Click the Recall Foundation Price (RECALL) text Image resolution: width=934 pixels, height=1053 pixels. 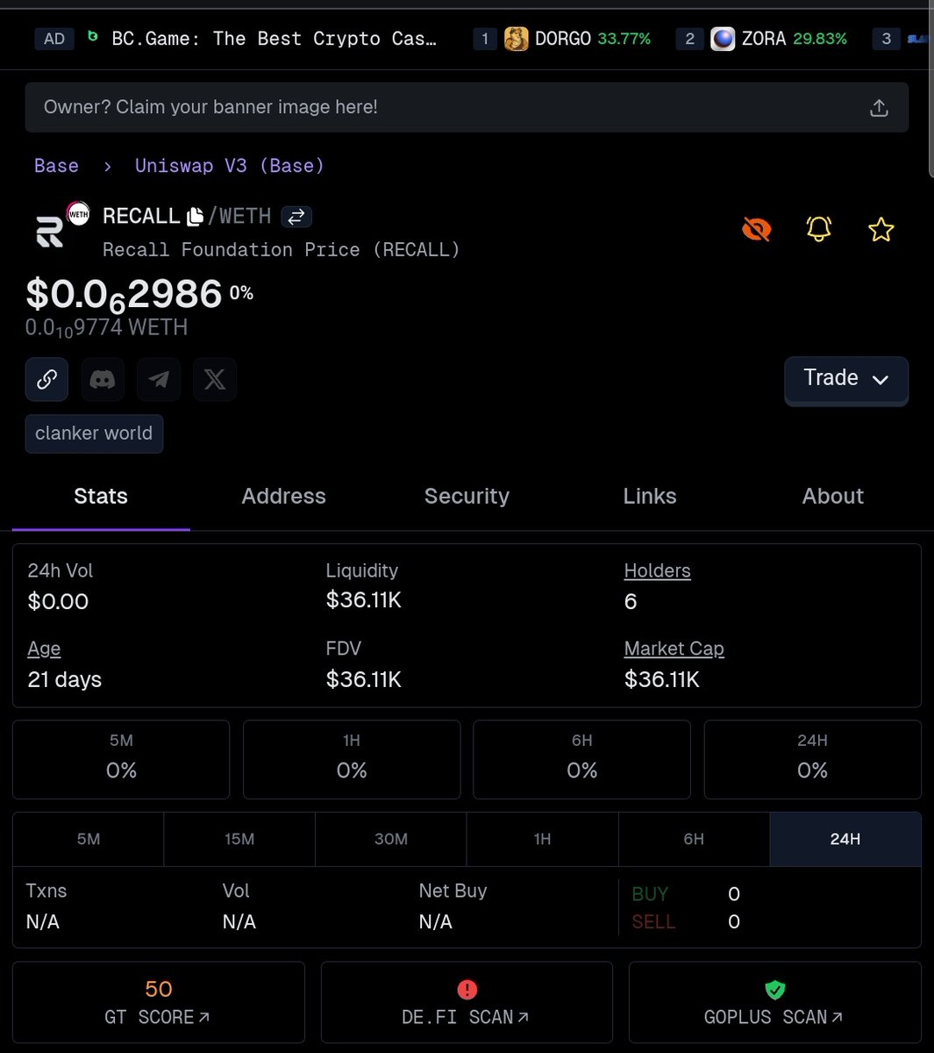click(281, 250)
